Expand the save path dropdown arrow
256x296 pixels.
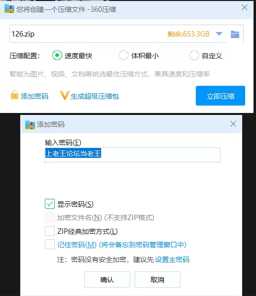[219, 34]
